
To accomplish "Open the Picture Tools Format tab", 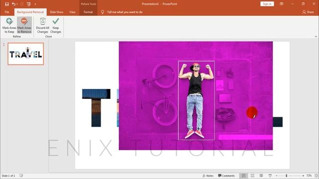I will (x=88, y=12).
